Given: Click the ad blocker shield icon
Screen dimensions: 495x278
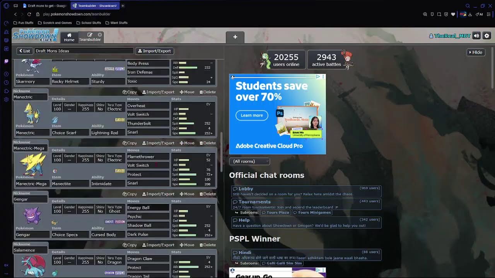Looking at the screenshot, I should (446, 14).
